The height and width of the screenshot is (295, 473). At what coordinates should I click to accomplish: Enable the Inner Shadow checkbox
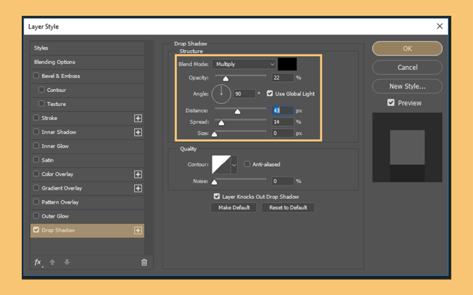tap(36, 132)
